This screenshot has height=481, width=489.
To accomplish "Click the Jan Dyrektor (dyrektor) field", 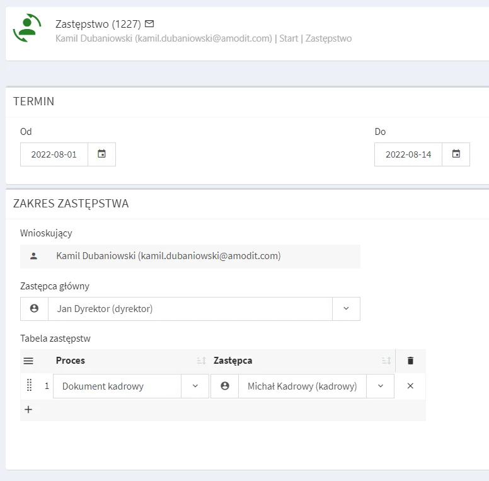I will (190, 308).
